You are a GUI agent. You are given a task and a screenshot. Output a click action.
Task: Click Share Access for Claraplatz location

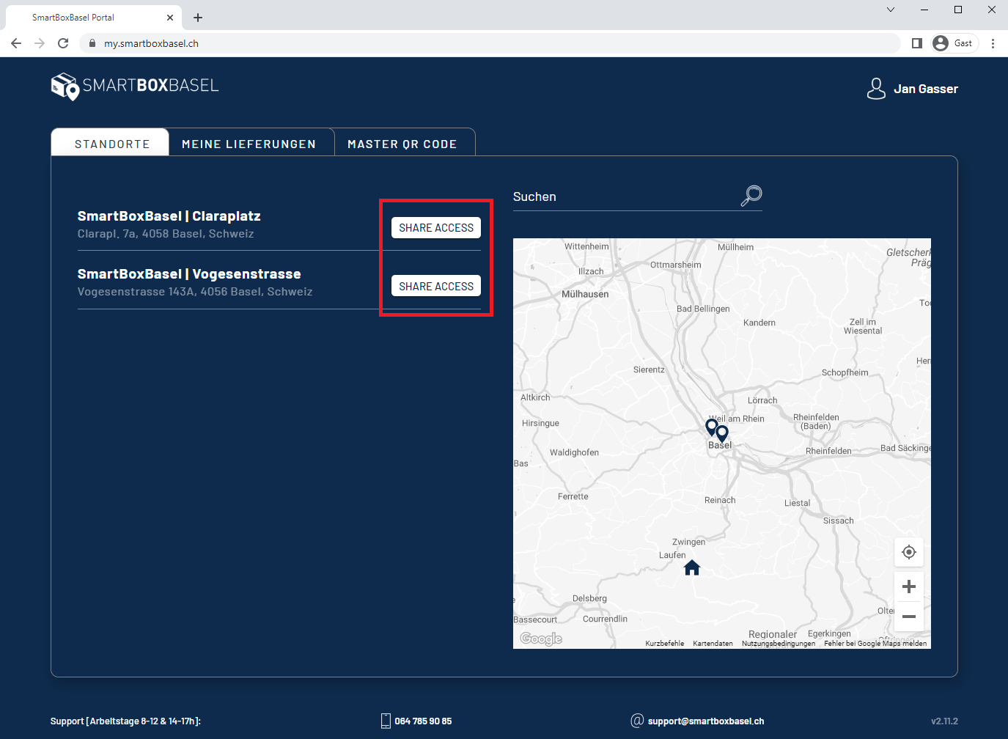435,227
